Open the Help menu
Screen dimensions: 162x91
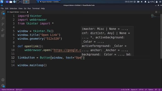43,8
